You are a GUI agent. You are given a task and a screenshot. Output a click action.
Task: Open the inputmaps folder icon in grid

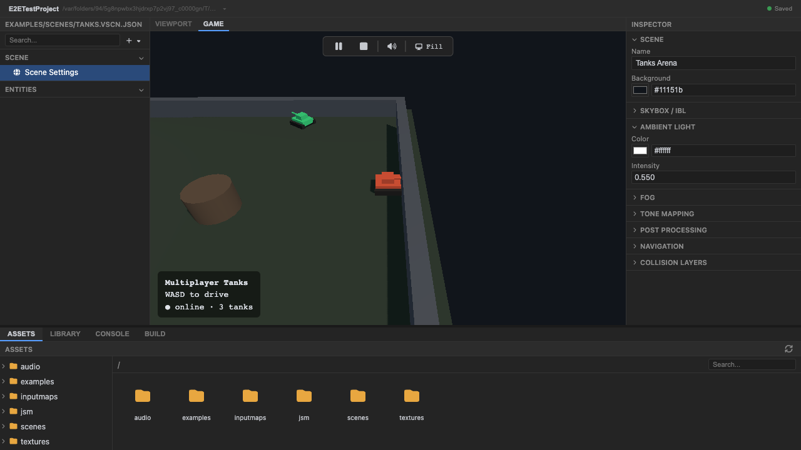(250, 396)
